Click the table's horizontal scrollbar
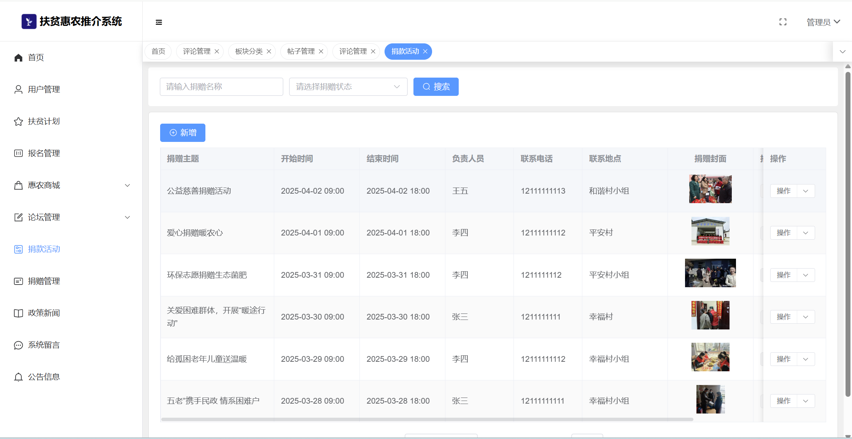Image resolution: width=852 pixels, height=439 pixels. 426,419
